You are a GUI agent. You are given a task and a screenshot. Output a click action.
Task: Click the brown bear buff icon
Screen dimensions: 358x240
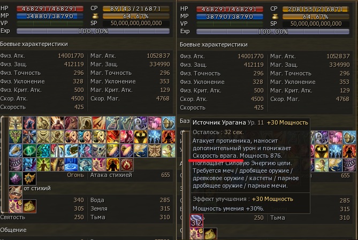[71, 123]
